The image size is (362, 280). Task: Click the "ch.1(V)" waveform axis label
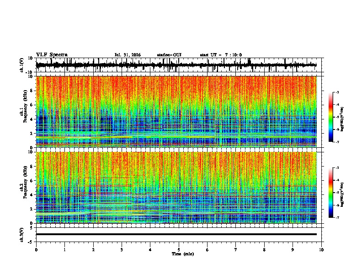click(22, 65)
